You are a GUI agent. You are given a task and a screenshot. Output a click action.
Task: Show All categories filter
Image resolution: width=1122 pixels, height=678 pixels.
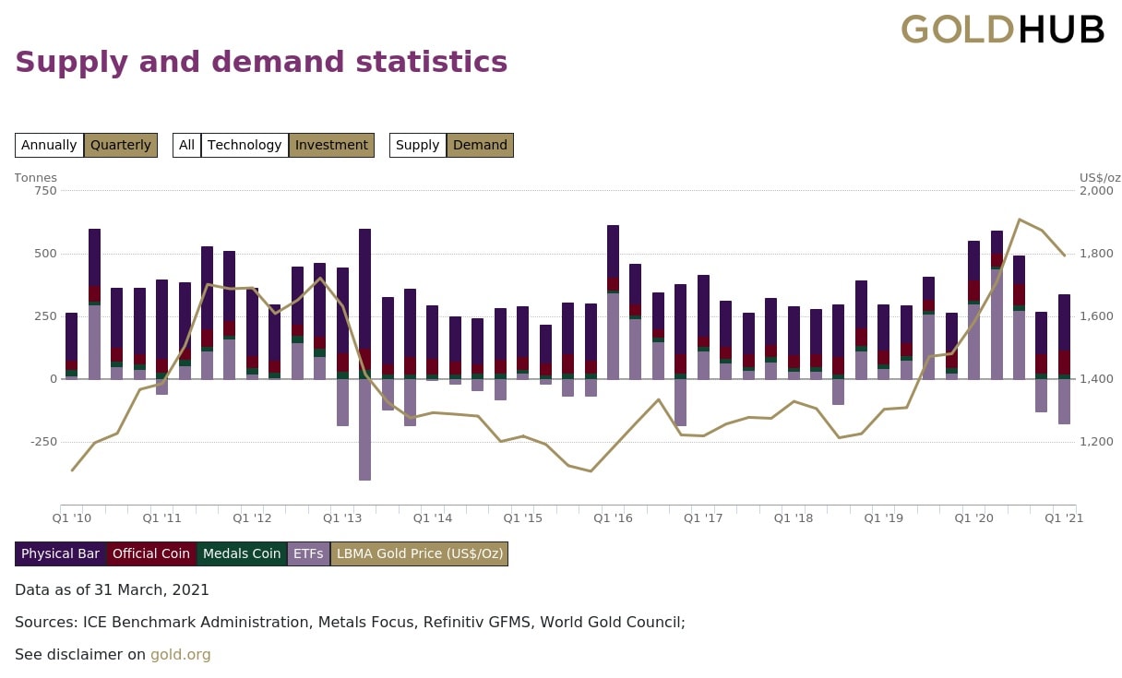pos(186,145)
